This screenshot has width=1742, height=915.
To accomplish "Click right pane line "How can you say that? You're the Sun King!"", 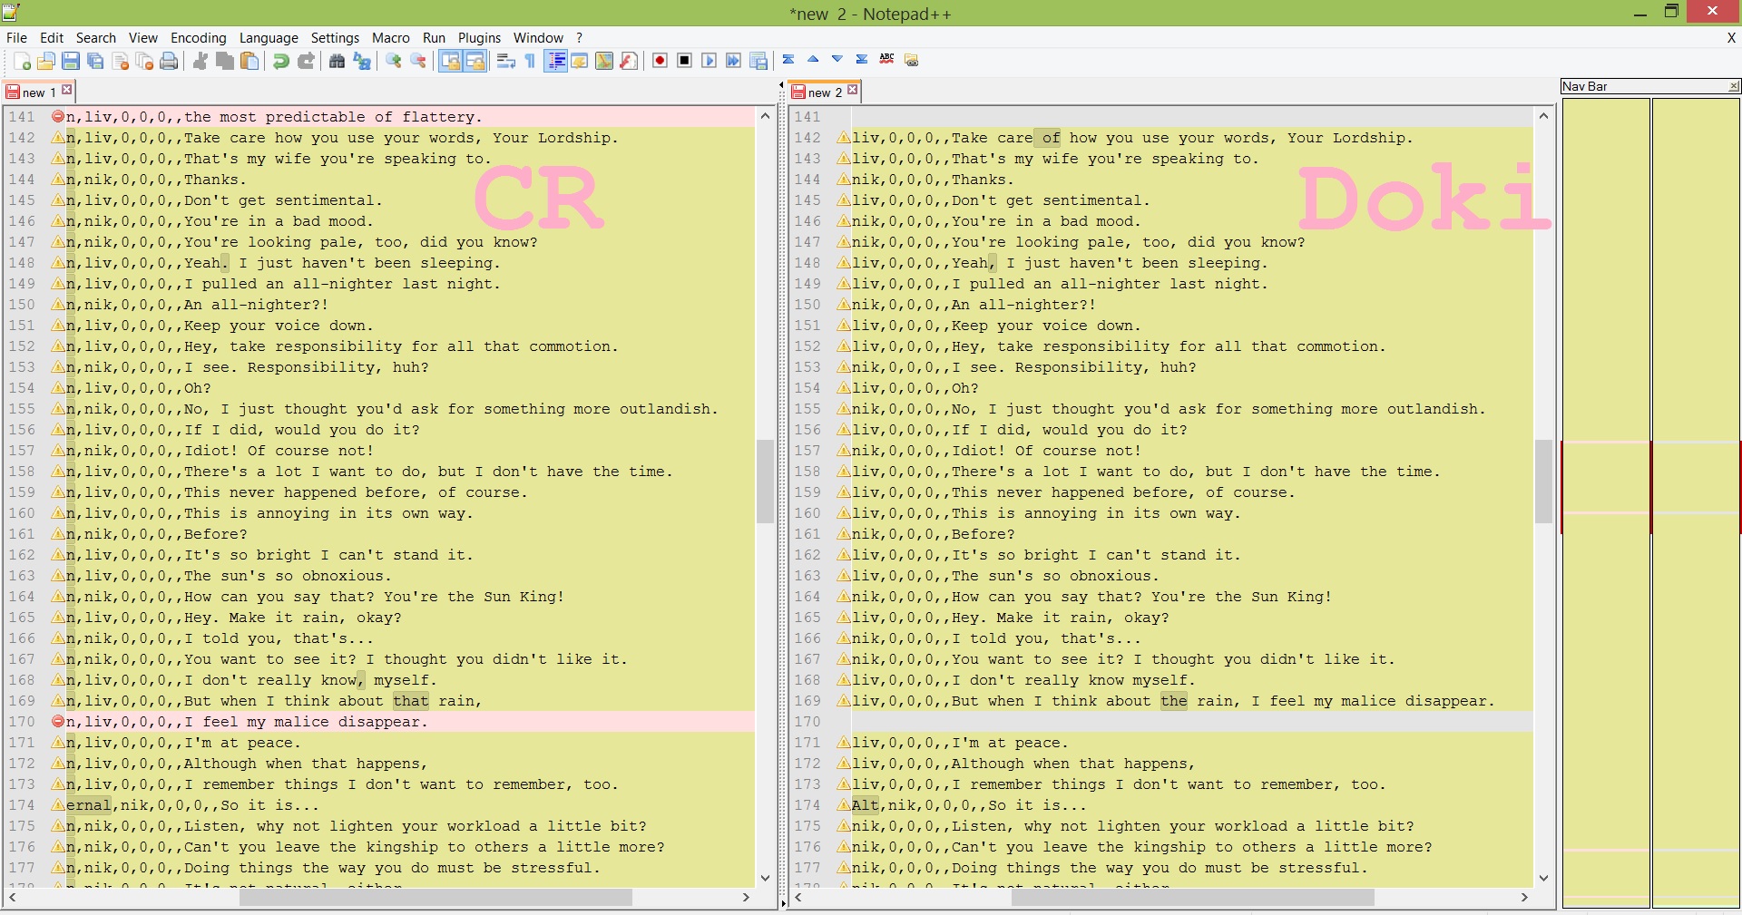I will click(x=1141, y=597).
